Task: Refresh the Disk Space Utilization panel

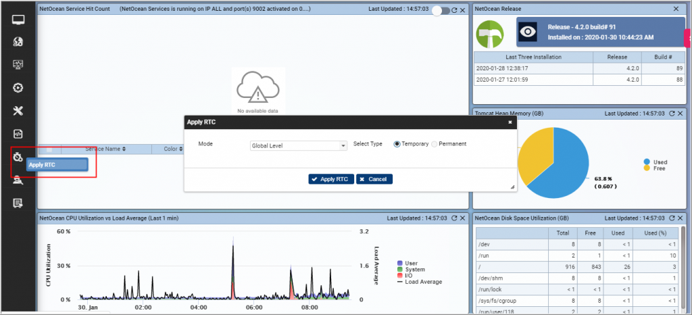Action: click(x=672, y=218)
